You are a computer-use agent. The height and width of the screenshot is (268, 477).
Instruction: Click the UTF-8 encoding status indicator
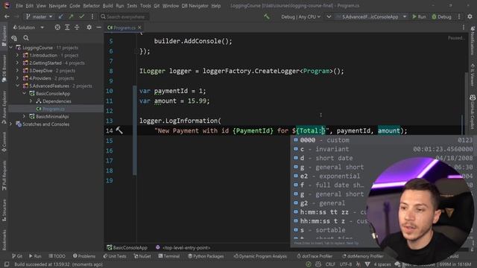pos(346,264)
